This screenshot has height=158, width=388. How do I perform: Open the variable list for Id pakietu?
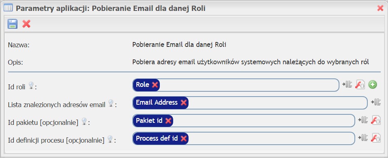(363, 120)
